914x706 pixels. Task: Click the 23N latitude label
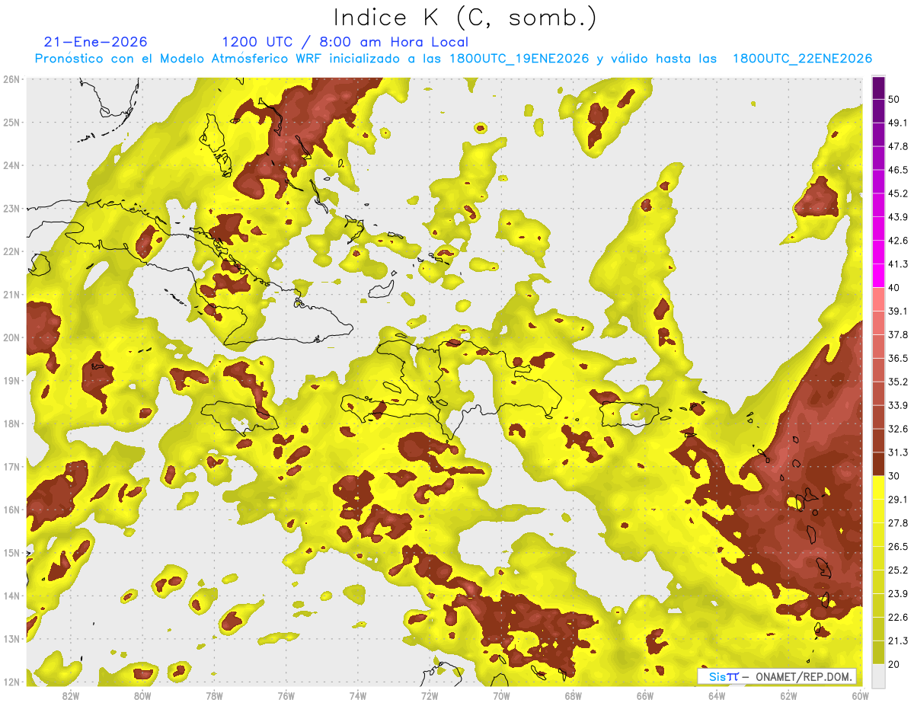point(11,208)
